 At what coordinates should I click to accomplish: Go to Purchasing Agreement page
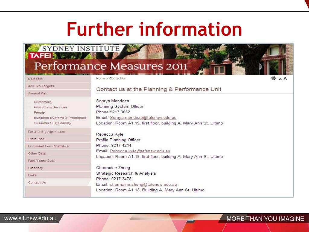(x=58, y=132)
